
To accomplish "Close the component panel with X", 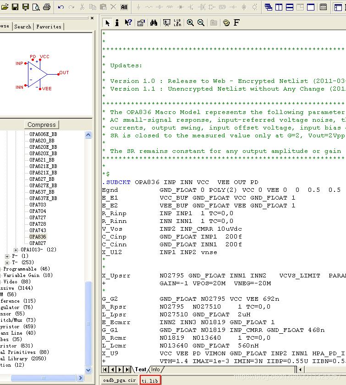I will pyautogui.click(x=92, y=18).
